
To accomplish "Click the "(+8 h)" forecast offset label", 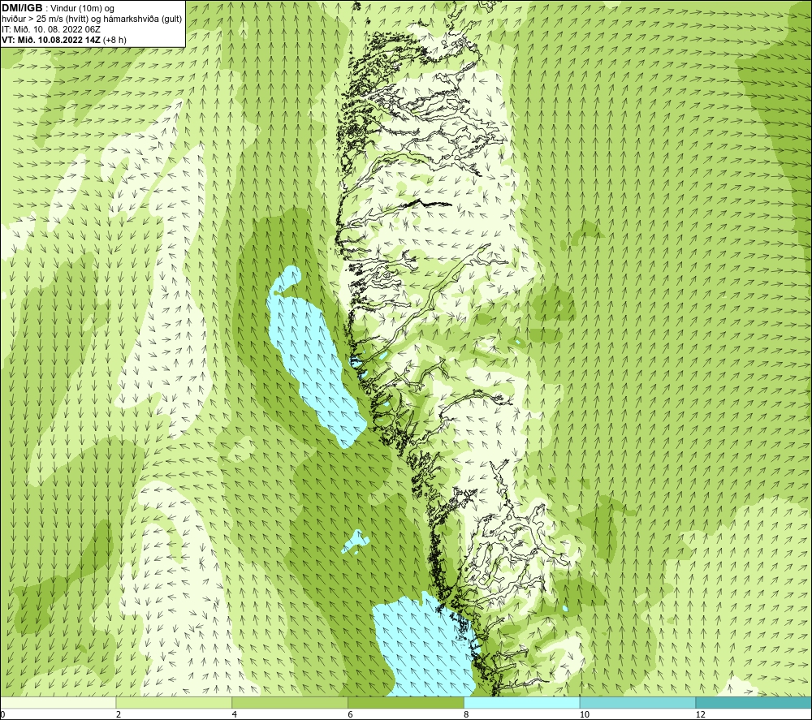I will pyautogui.click(x=114, y=39).
